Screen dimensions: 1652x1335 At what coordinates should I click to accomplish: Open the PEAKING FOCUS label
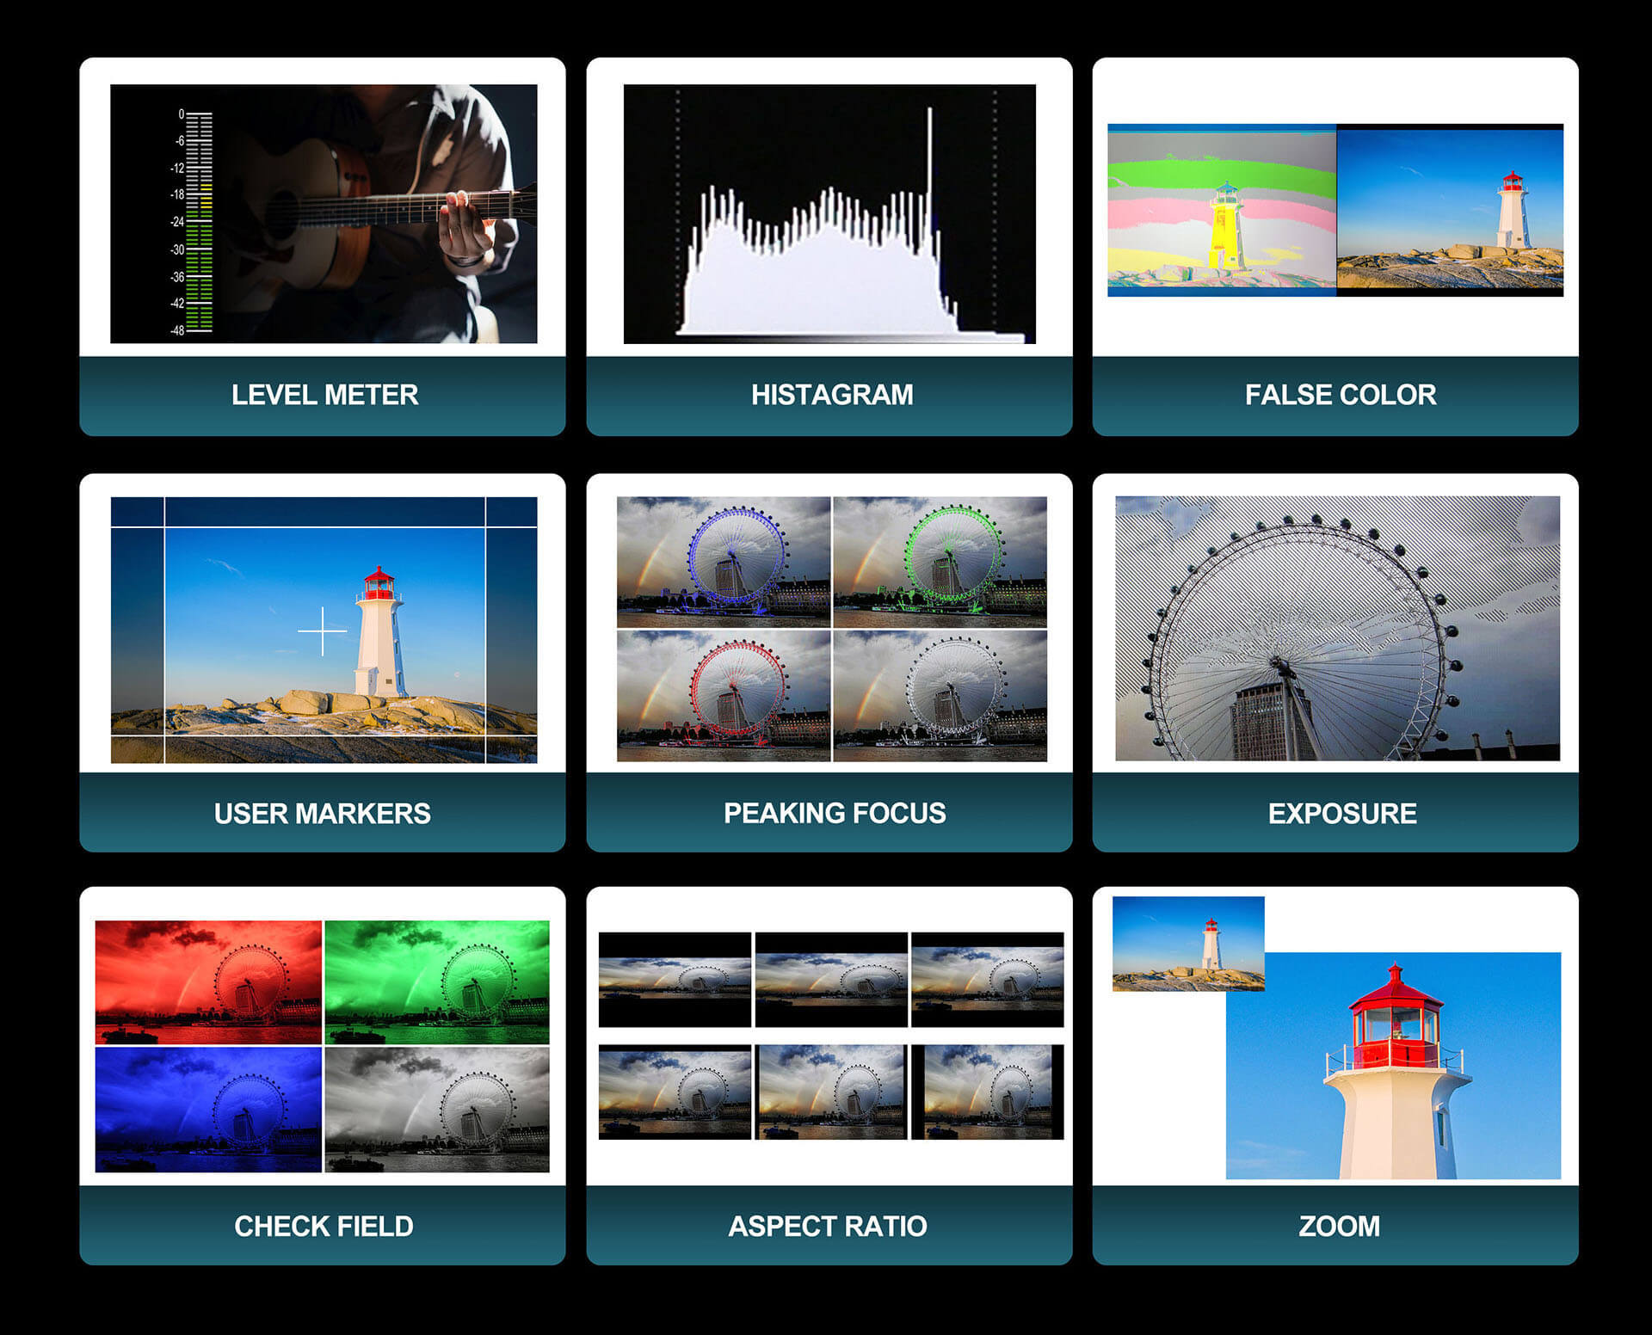(x=833, y=813)
